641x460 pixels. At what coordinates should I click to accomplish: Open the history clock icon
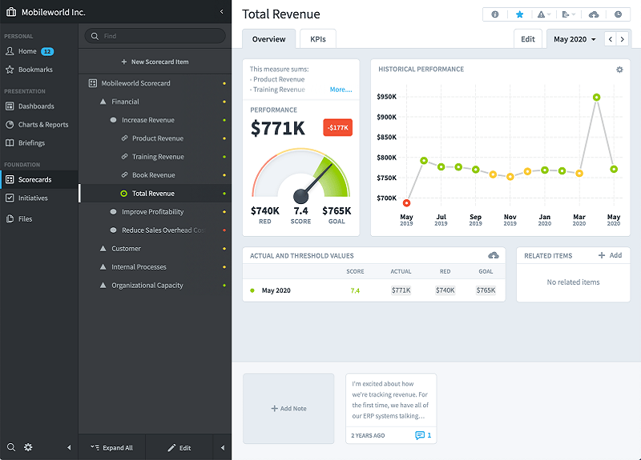pyautogui.click(x=618, y=14)
